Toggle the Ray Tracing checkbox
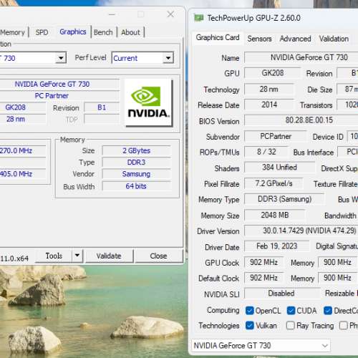Screen dimensions: 358x358 click(x=290, y=326)
